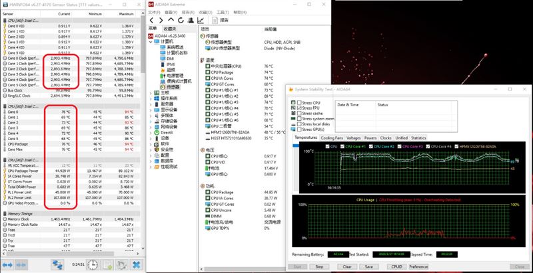Viewport: 533px width, 273px height.
Task: Expand the 性能测试 tree node
Action: tap(151, 167)
